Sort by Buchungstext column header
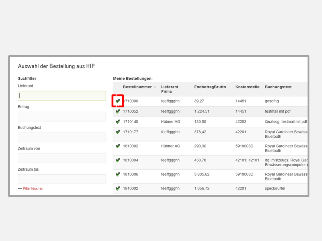The height and width of the screenshot is (241, 322). click(278, 87)
